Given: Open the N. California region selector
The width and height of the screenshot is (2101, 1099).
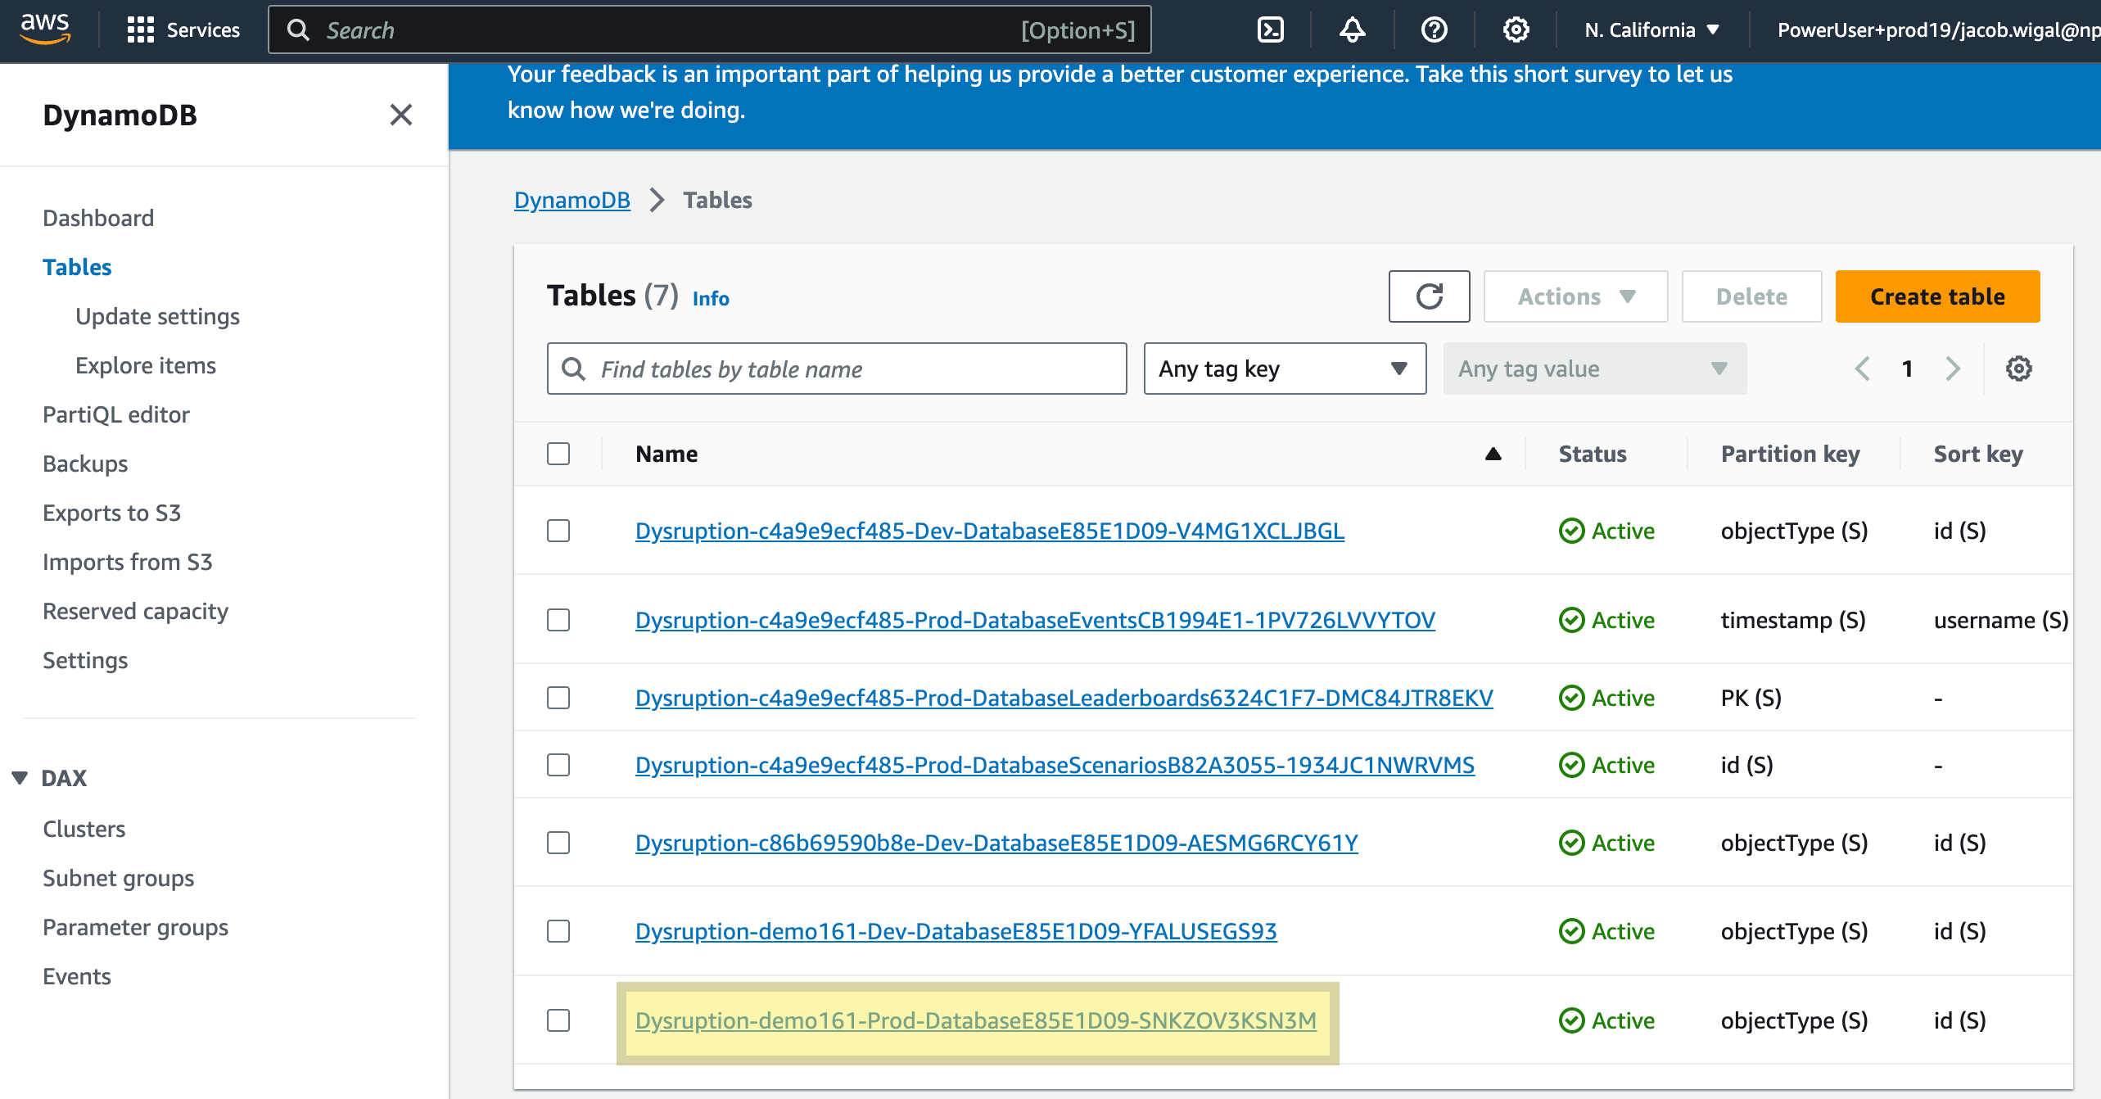Looking at the screenshot, I should click(x=1651, y=30).
